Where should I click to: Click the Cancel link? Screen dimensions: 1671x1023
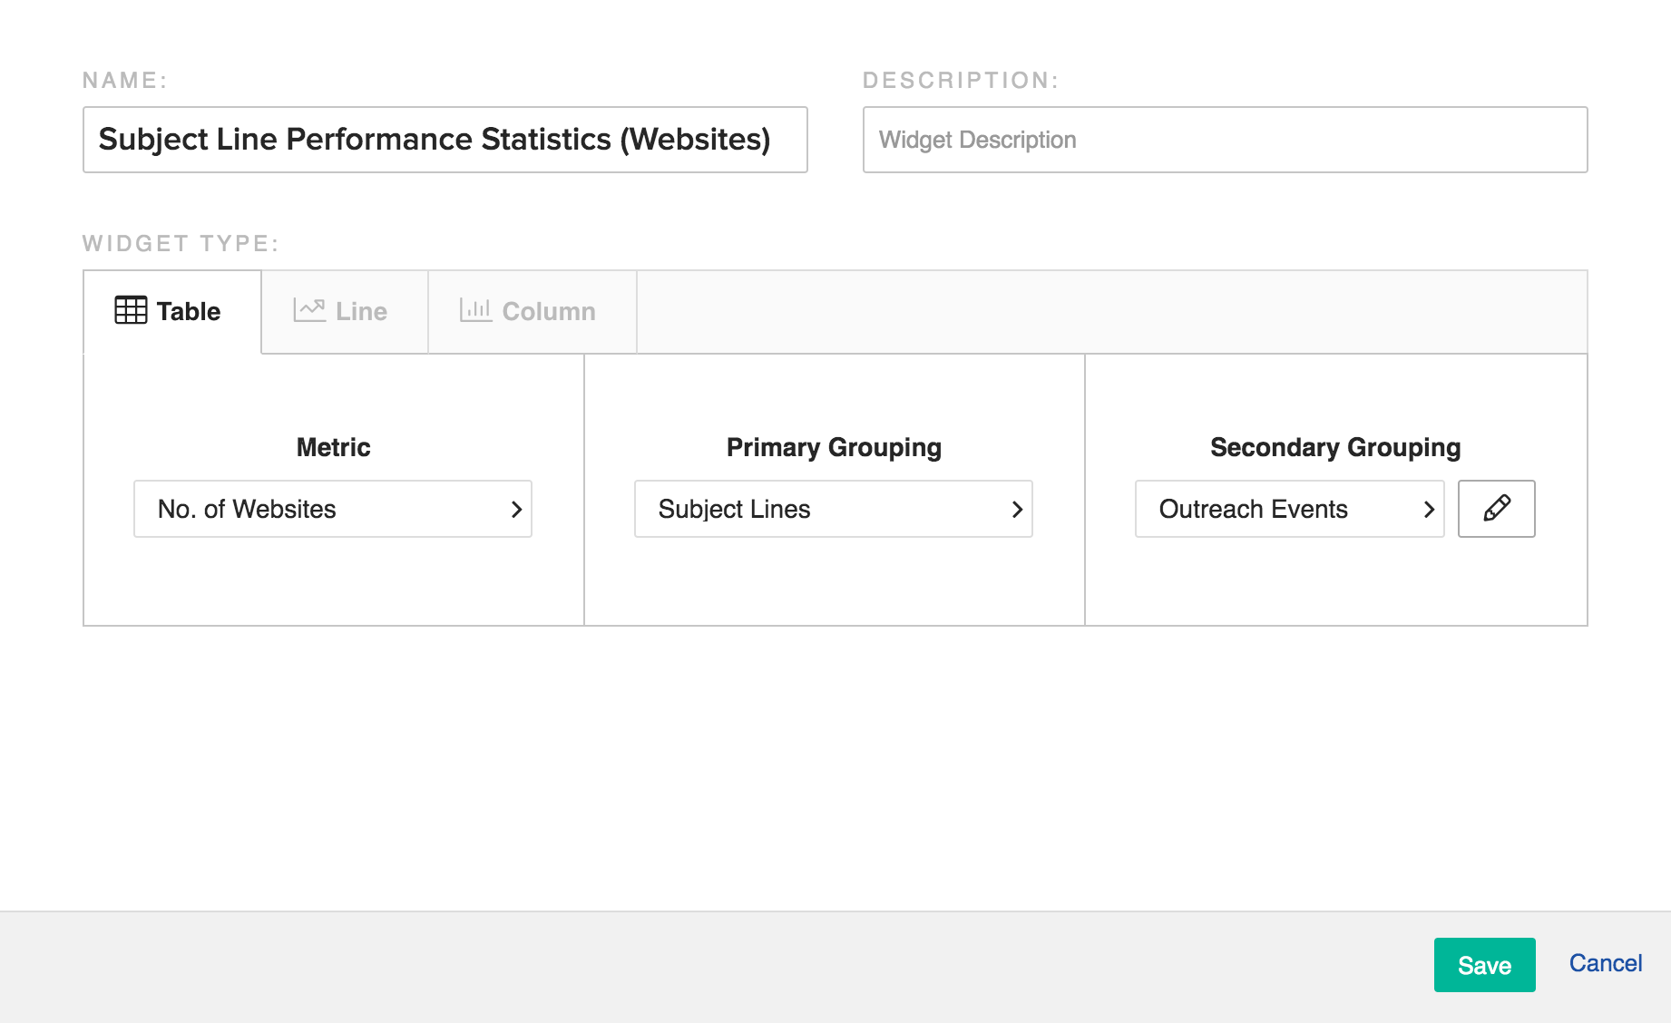coord(1605,963)
